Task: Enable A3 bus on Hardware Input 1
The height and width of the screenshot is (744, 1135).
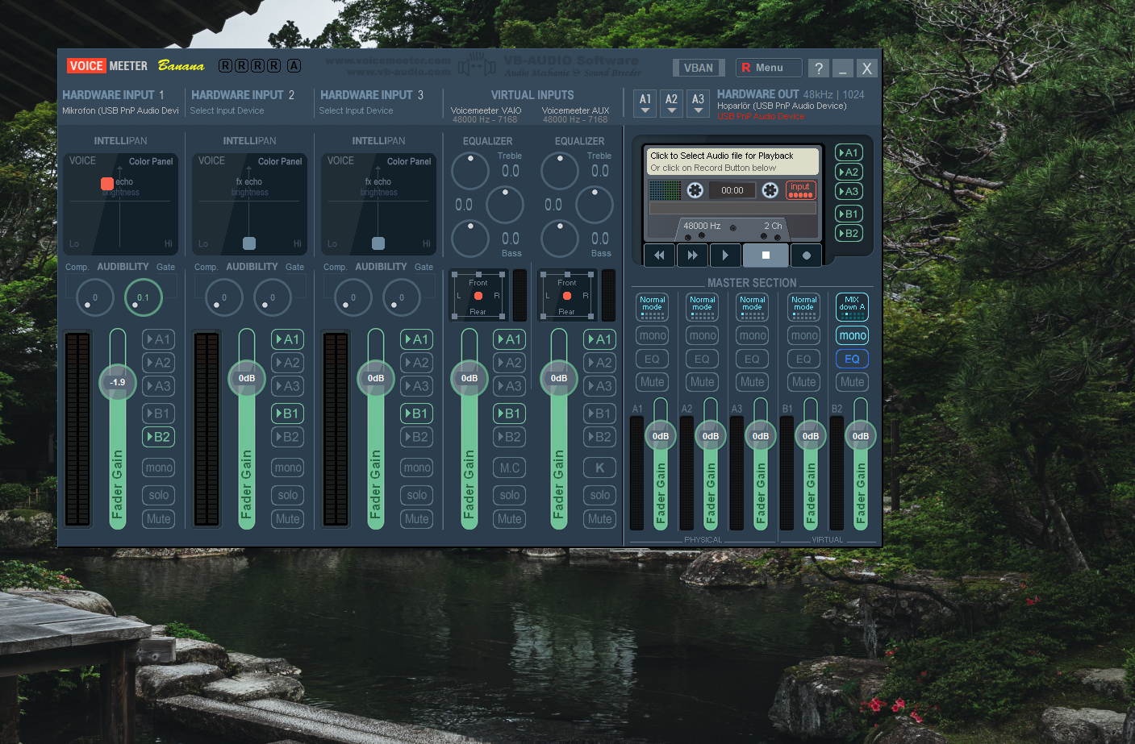Action: [159, 386]
